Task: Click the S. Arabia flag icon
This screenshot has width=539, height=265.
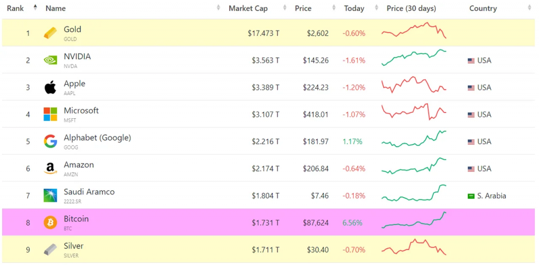Action: pyautogui.click(x=471, y=196)
